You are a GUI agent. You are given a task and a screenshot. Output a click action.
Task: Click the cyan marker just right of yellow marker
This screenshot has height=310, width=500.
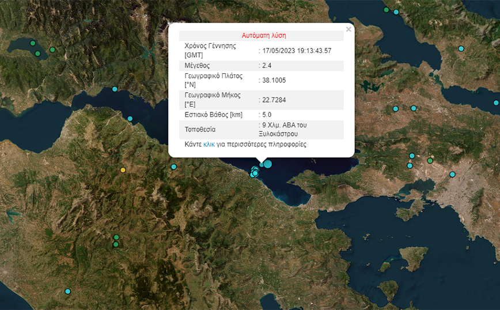[x=173, y=167]
